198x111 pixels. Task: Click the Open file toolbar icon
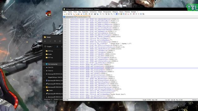click(67, 14)
